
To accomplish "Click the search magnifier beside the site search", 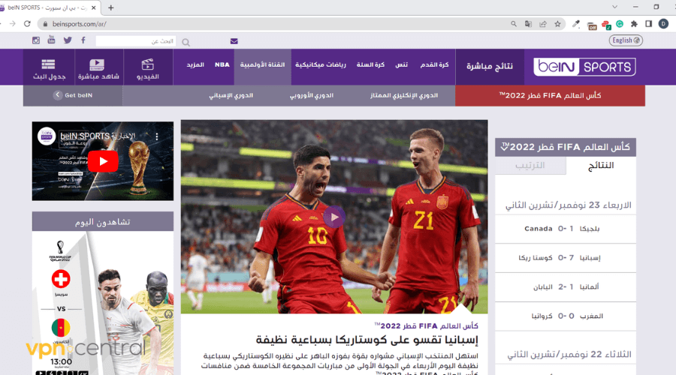I will click(186, 42).
